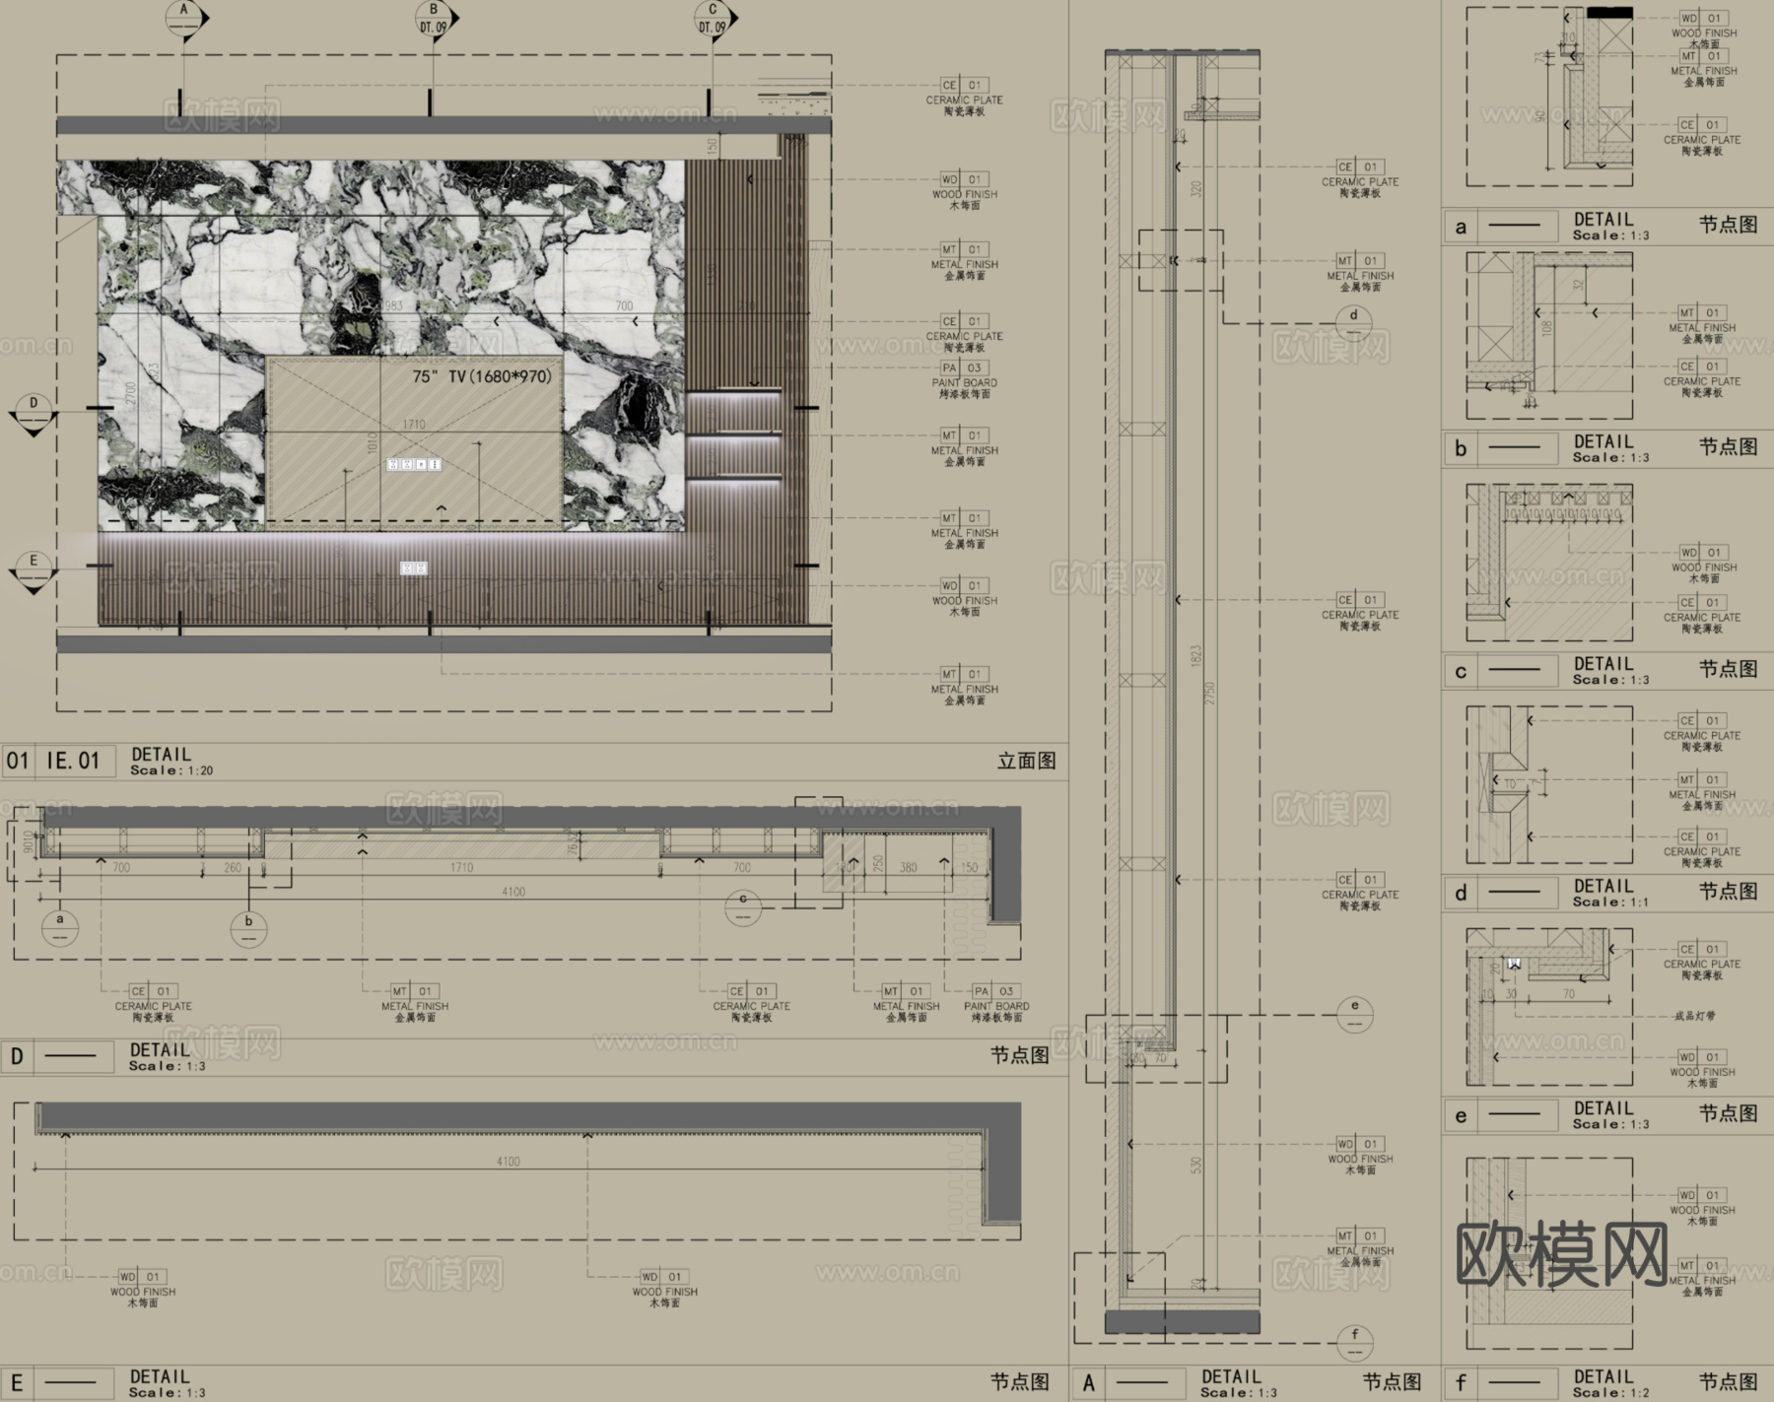The height and width of the screenshot is (1402, 1774).
Task: Click the "E" letter in detail E title block
Action: [17, 1383]
